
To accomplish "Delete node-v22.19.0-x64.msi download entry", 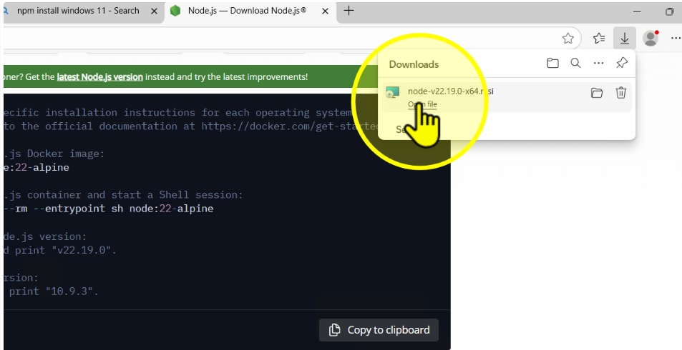I will (x=620, y=92).
